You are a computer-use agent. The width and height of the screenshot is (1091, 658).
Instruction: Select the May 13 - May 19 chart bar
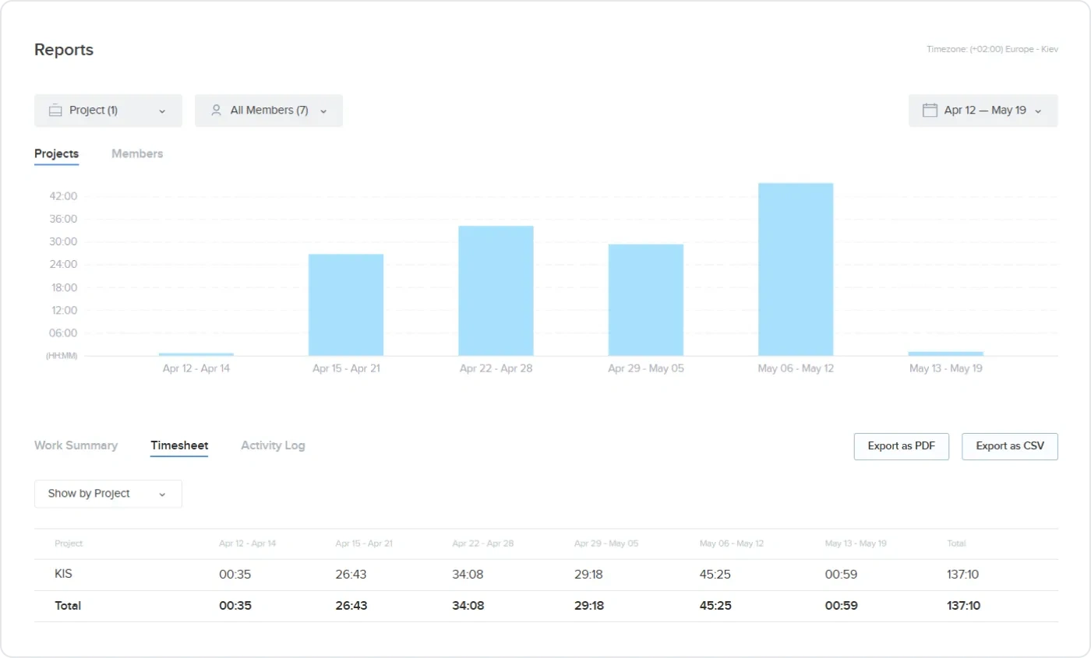point(946,354)
